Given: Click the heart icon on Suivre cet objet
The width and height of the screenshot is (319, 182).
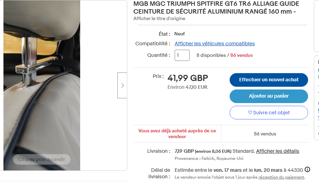Looking at the screenshot, I should click(250, 113).
